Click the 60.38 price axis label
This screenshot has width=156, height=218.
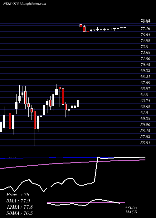[145, 119]
